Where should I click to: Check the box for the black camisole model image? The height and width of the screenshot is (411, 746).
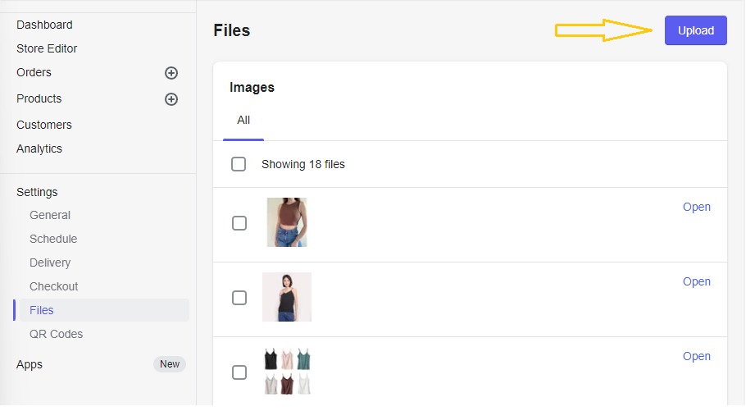pyautogui.click(x=239, y=298)
